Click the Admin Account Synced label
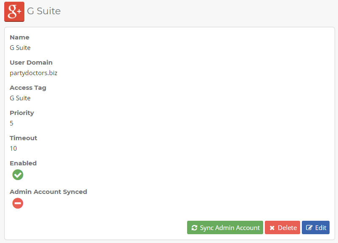The height and width of the screenshot is (243, 338). coord(48,192)
